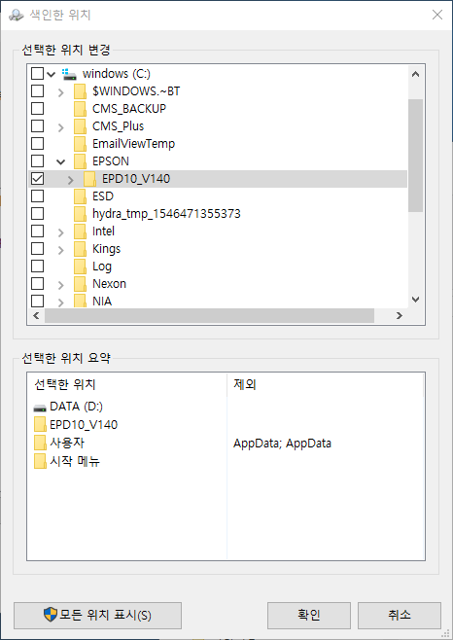
Task: Check the Nexon folder checkbox
Action: (x=37, y=284)
